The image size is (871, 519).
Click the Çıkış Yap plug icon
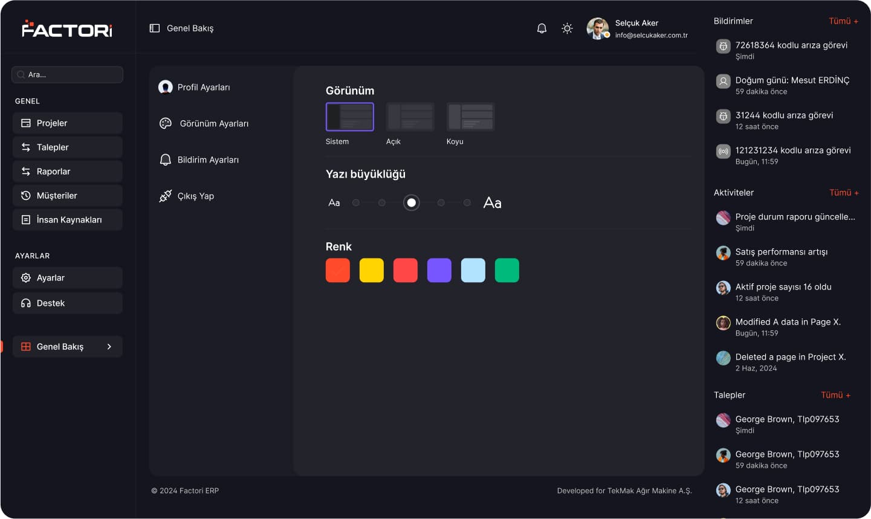click(x=166, y=196)
